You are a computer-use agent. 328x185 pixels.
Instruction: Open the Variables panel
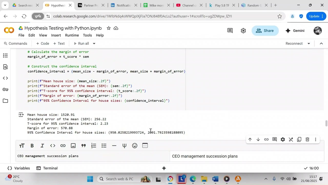[x=19, y=168]
